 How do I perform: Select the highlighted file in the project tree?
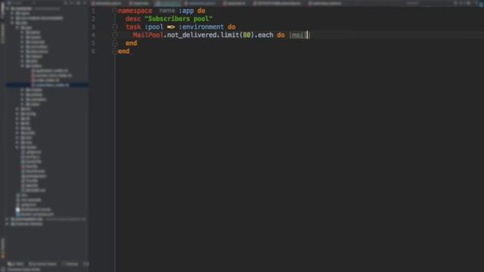[47, 85]
